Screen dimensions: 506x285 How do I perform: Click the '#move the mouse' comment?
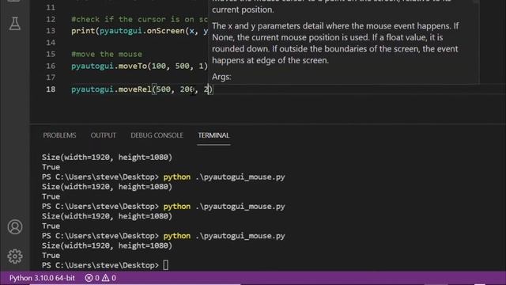click(107, 54)
